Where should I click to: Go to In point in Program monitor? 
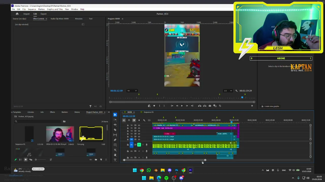tap(172, 106)
